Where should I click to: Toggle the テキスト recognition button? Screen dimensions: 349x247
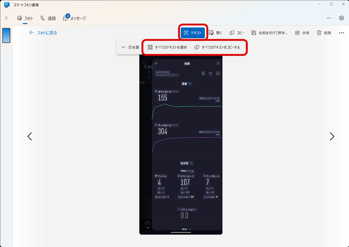[x=192, y=33]
